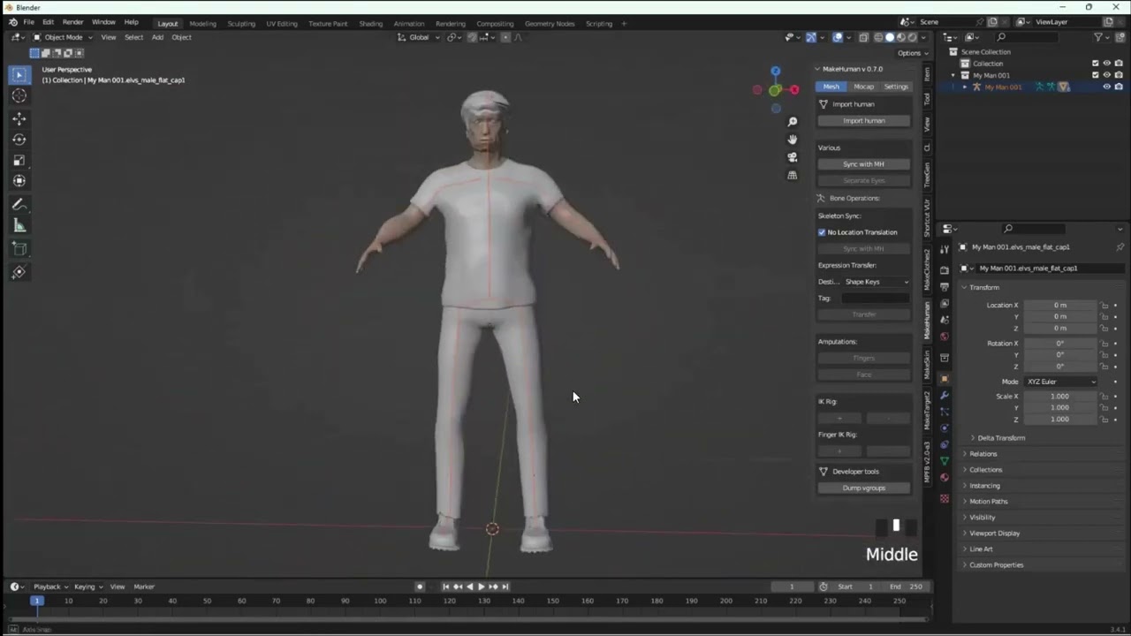Viewport: 1131px width, 636px height.
Task: Open the Shape Keys destination dropdown
Action: point(876,282)
